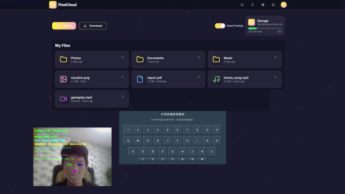Click the gameplay.mp4 video camera icon
Viewport: 345px width, 194px height.
pos(64,99)
